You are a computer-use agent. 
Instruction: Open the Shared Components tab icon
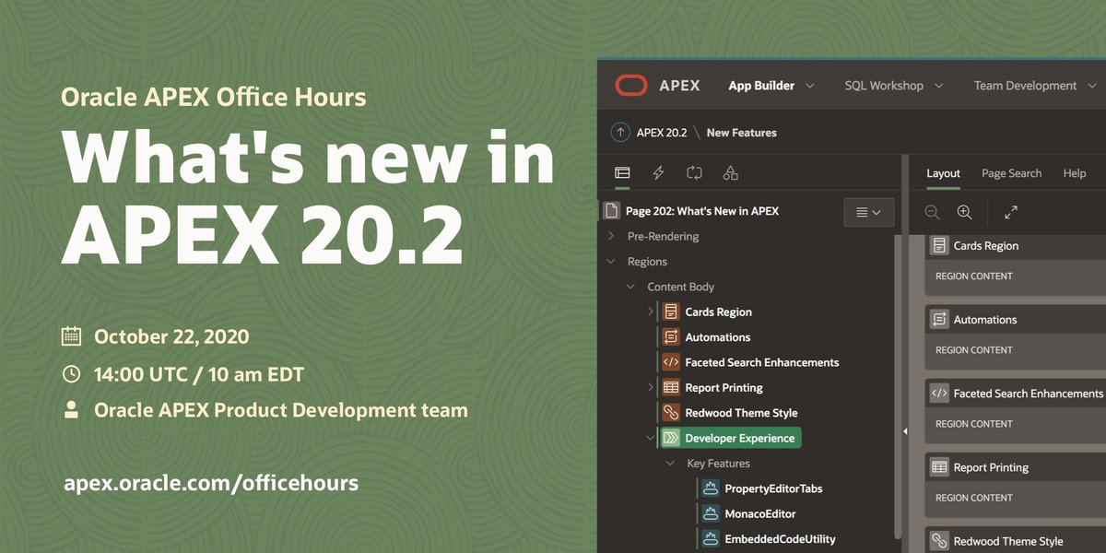[730, 172]
